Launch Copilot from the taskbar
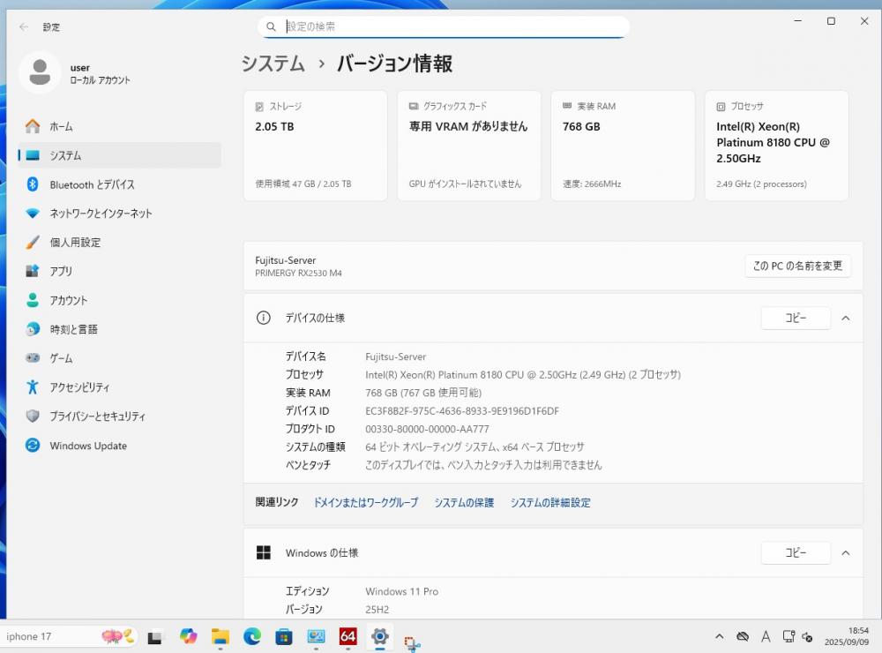The image size is (882, 653). 189,637
